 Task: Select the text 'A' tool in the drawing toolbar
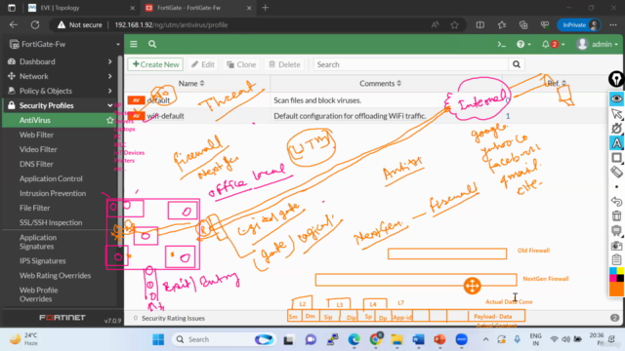[616, 143]
